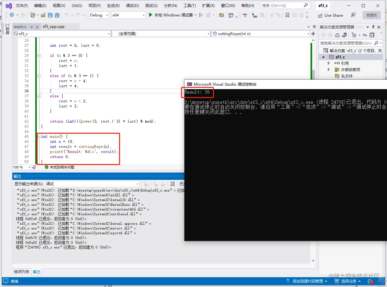This screenshot has width=387, height=287.
Task: Open the 文件(F) menu
Action: [x=21, y=6]
